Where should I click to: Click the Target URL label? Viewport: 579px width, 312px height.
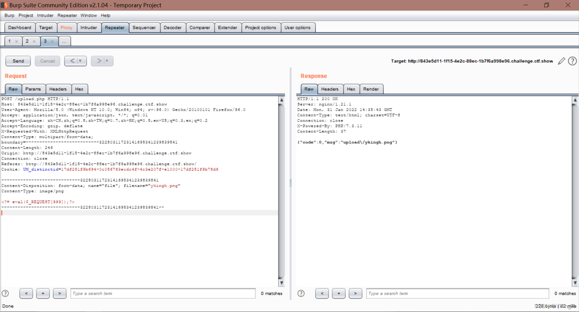pyautogui.click(x=472, y=61)
